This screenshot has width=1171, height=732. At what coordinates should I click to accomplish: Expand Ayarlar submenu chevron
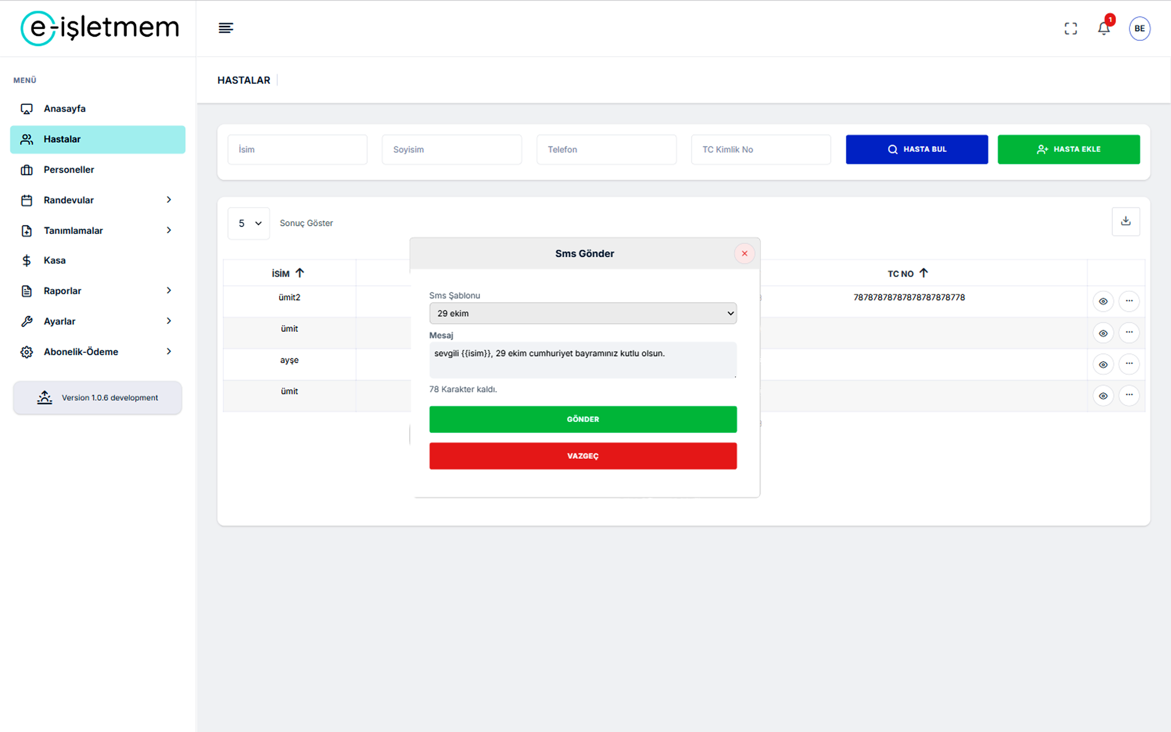click(169, 320)
